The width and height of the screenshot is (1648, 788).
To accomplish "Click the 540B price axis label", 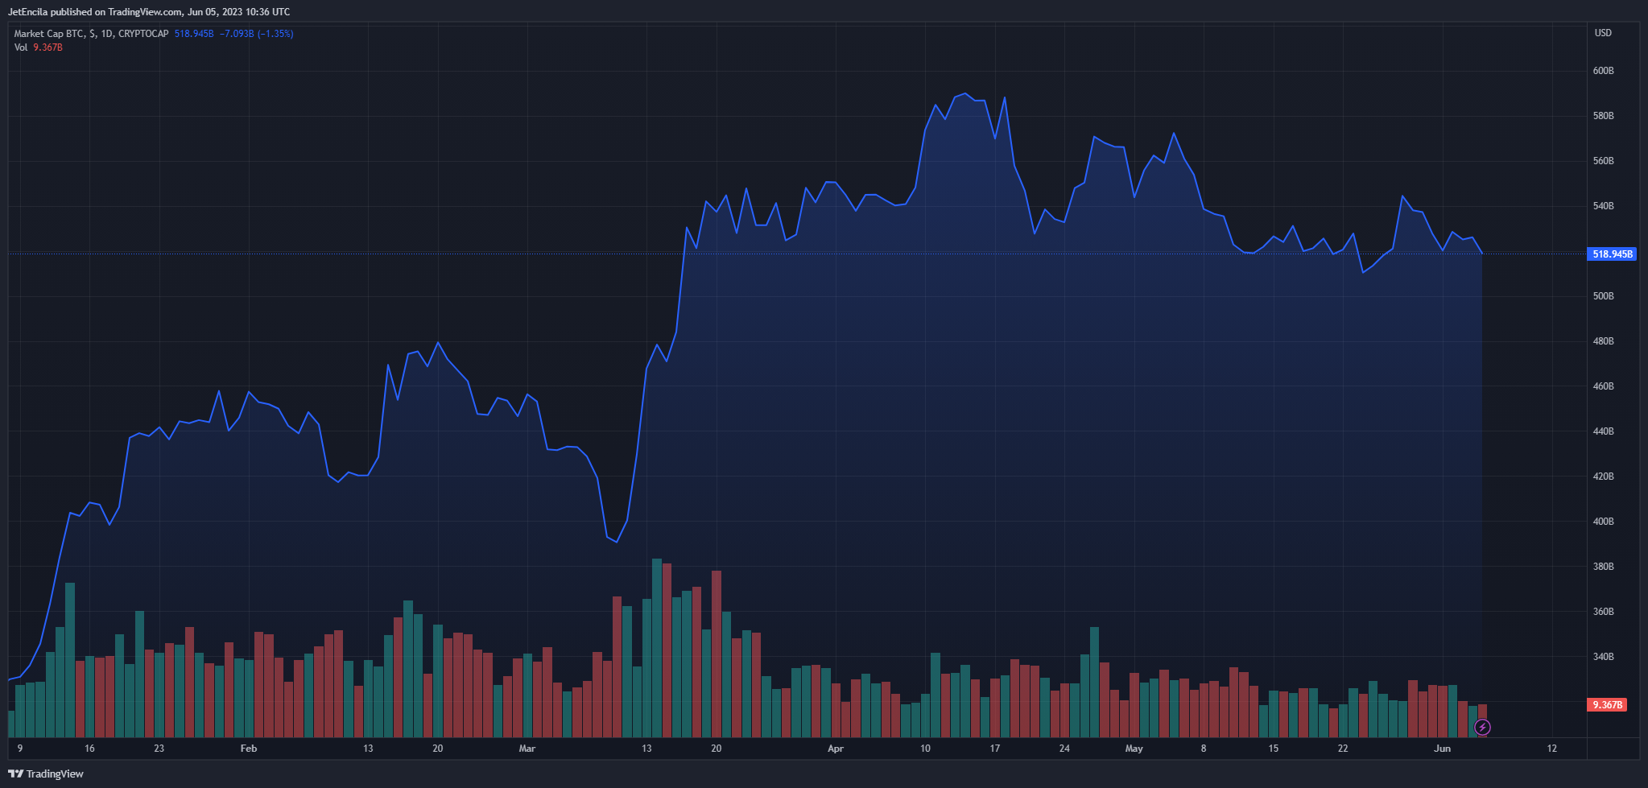I will point(1603,206).
